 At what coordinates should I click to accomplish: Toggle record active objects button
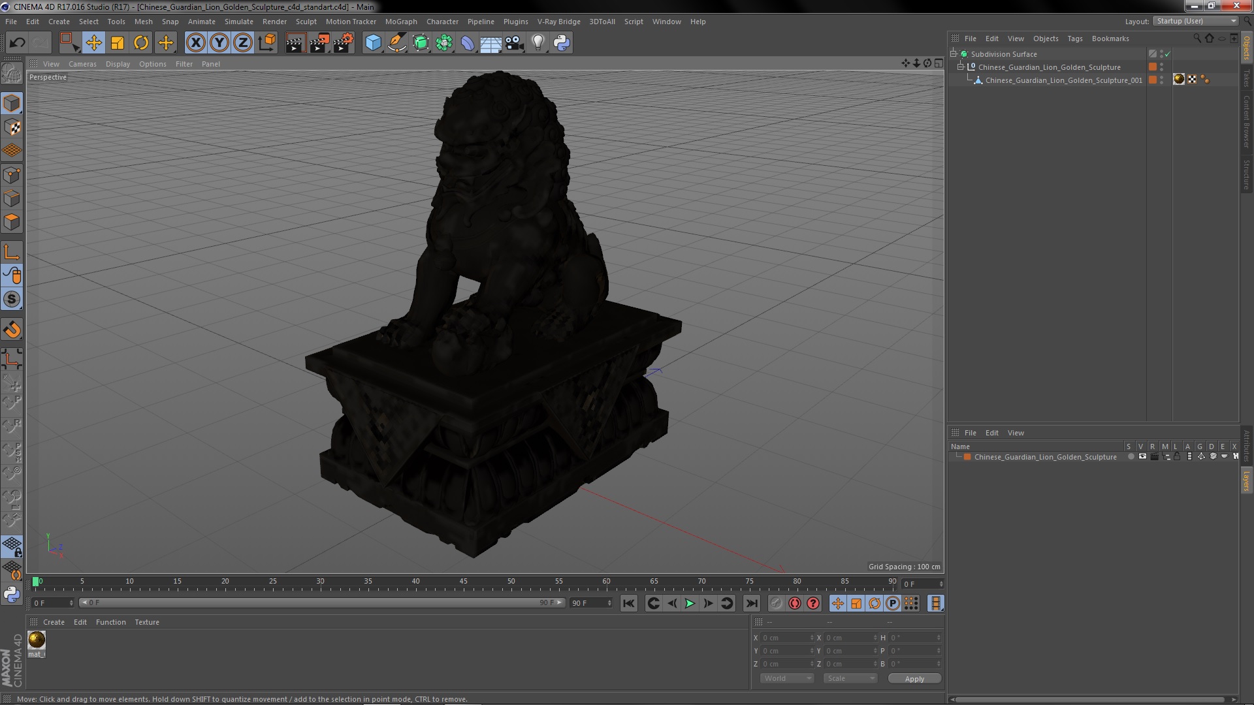pyautogui.click(x=776, y=604)
